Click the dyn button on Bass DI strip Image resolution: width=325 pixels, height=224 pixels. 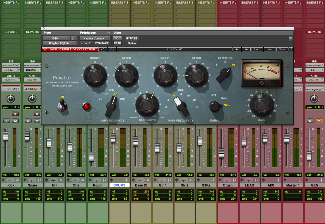pyautogui.click(x=140, y=180)
